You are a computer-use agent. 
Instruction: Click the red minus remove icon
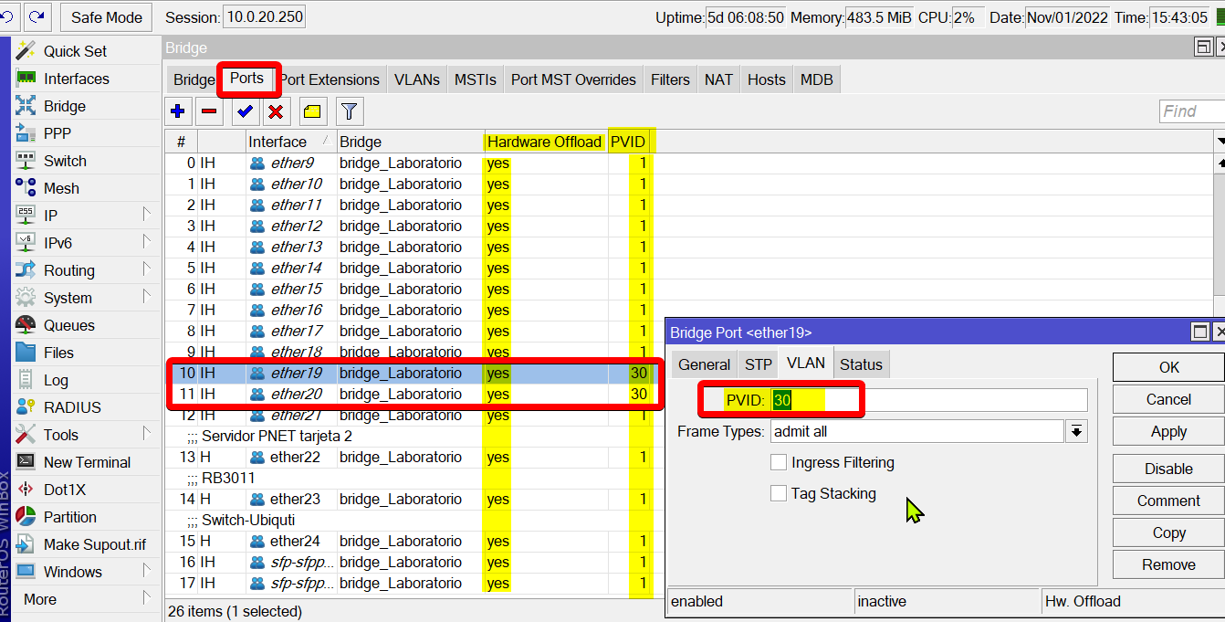click(x=209, y=111)
